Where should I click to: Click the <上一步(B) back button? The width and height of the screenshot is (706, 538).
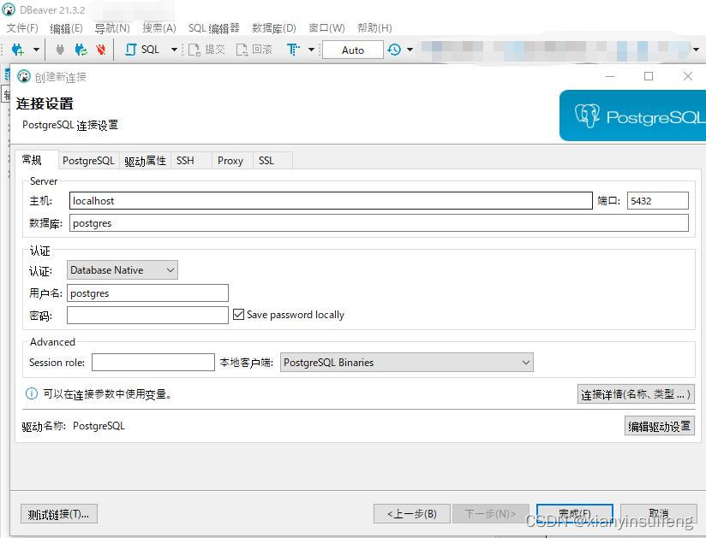(412, 514)
